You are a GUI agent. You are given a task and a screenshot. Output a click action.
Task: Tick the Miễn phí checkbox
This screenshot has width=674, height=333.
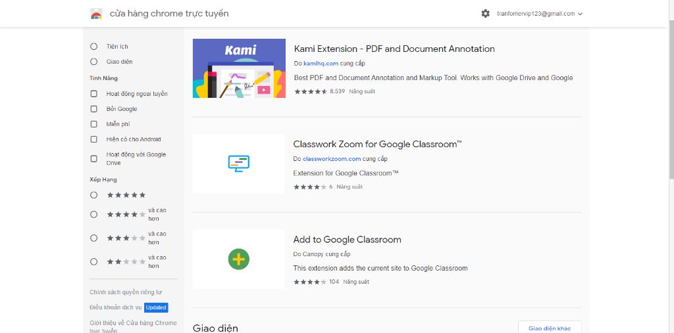coord(93,124)
